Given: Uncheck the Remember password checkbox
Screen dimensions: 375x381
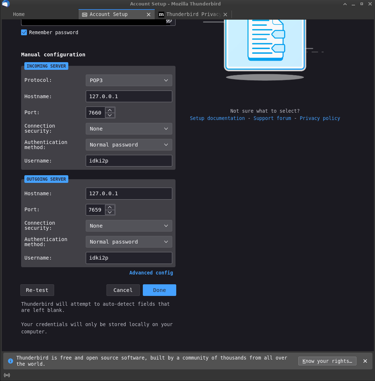Looking at the screenshot, I should coord(24,32).
